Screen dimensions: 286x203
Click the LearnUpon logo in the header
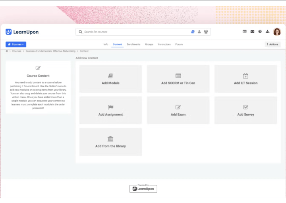(x=22, y=32)
